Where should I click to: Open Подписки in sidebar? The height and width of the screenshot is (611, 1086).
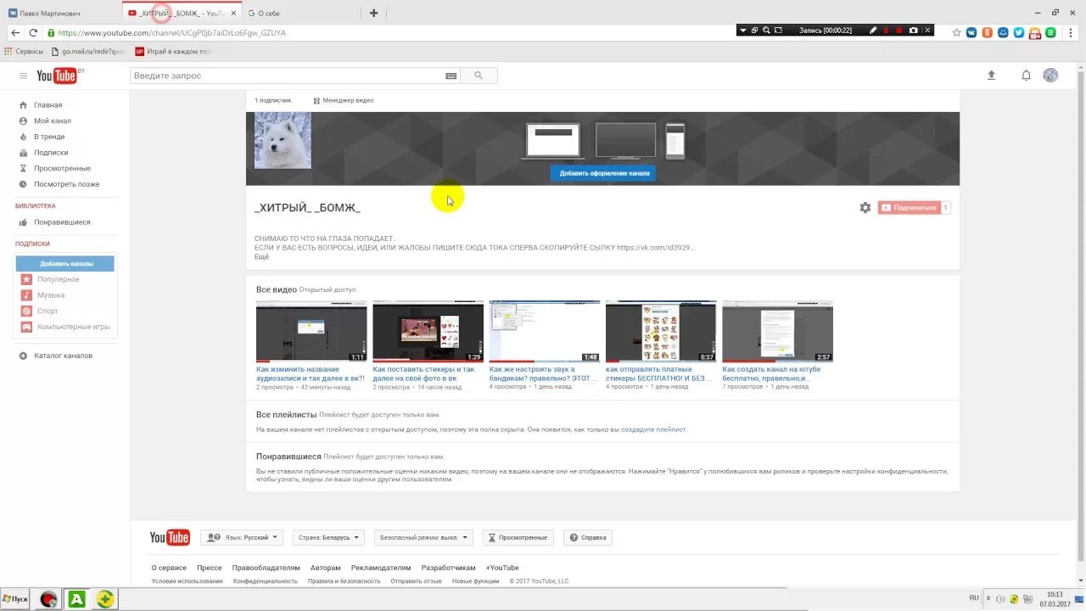[51, 153]
